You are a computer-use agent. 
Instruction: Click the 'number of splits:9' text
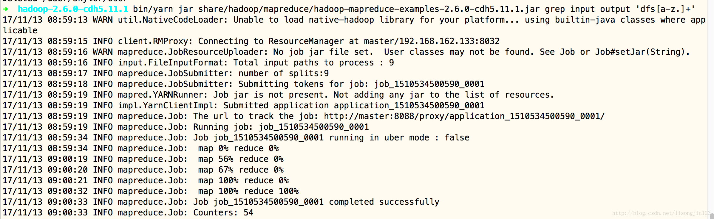pos(284,73)
